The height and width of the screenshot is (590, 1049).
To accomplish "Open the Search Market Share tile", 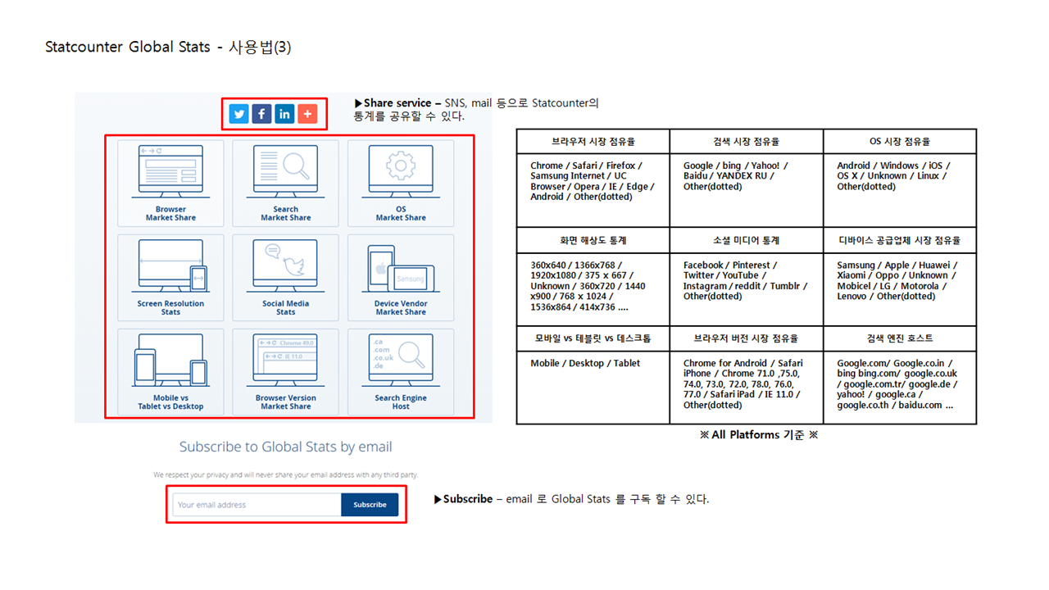I will (285, 183).
